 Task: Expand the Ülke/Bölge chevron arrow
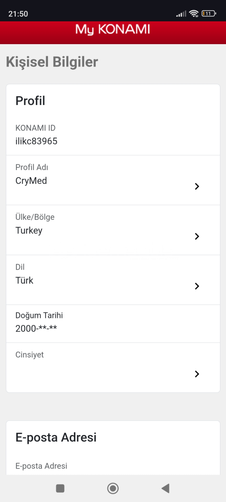[197, 236]
